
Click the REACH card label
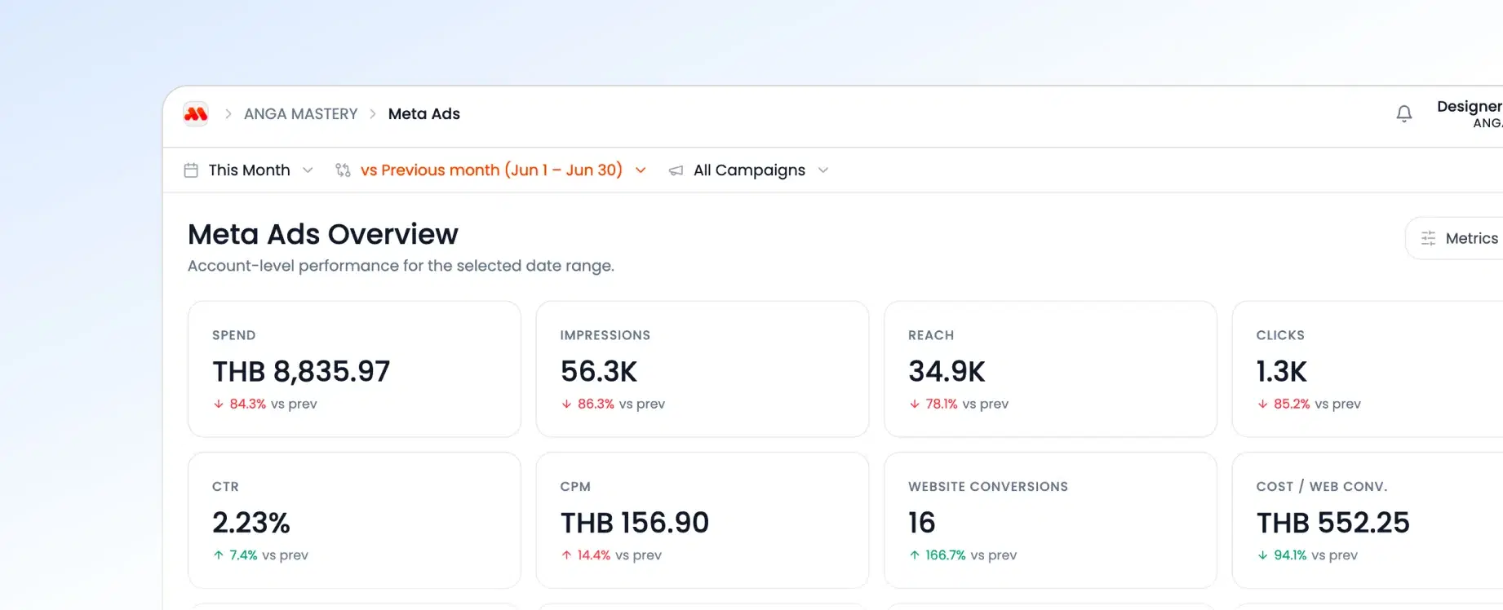[931, 335]
